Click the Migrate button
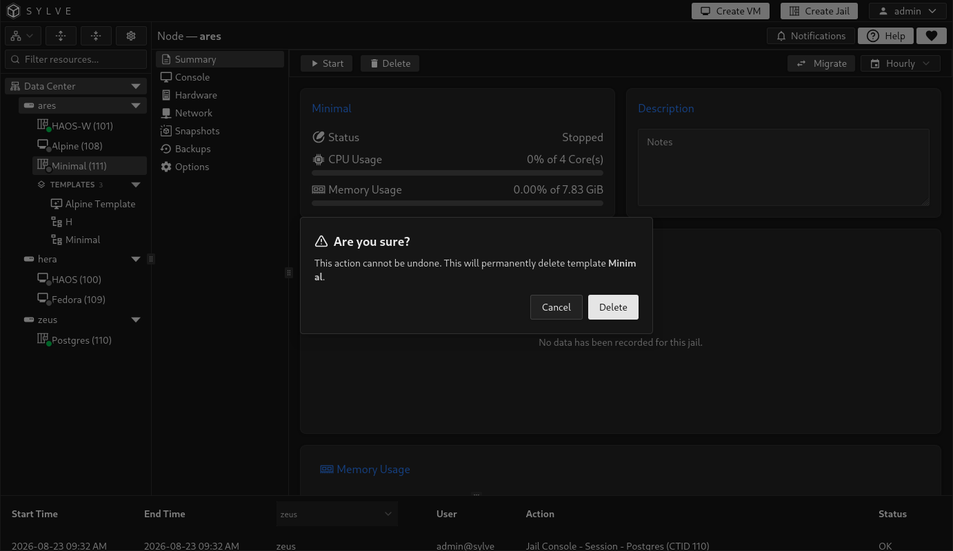953x551 pixels. pyautogui.click(x=821, y=63)
